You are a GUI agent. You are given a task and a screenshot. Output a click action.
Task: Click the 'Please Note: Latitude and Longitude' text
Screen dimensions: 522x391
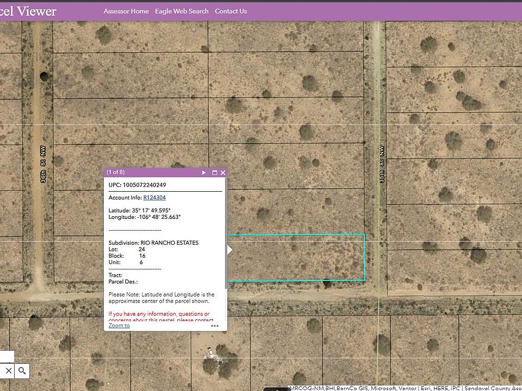[x=161, y=298]
